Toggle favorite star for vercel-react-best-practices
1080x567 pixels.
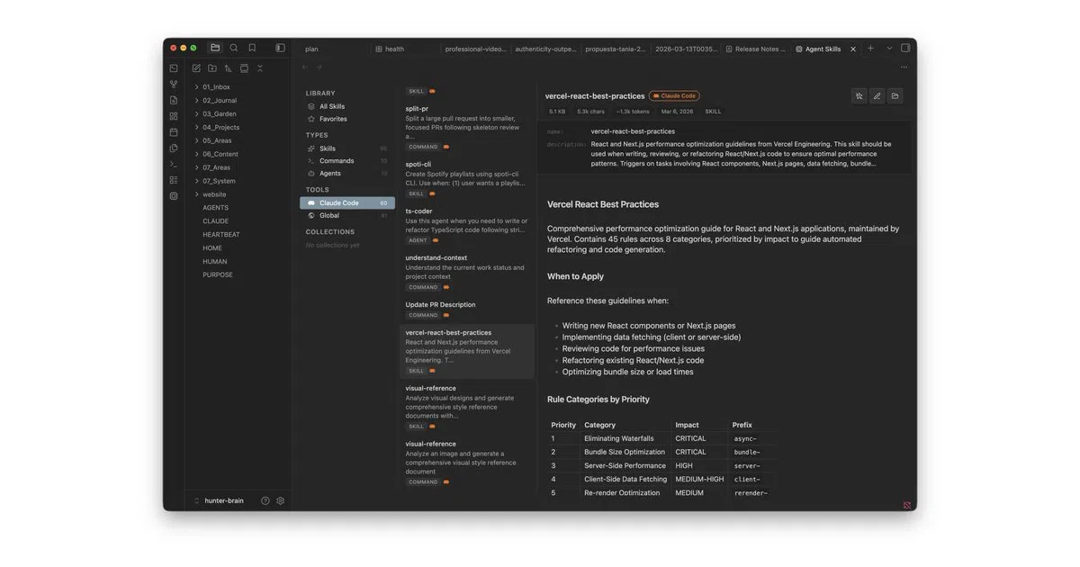(x=859, y=95)
